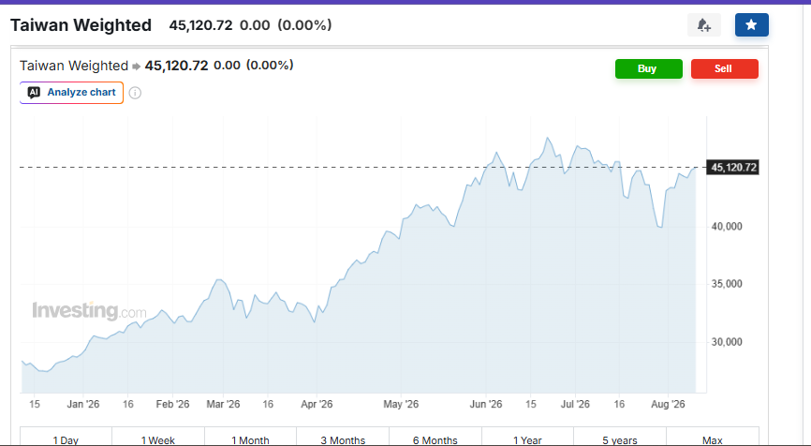Viewport: 811px width, 446px height.
Task: Click the create alert bell icon
Action: (704, 25)
